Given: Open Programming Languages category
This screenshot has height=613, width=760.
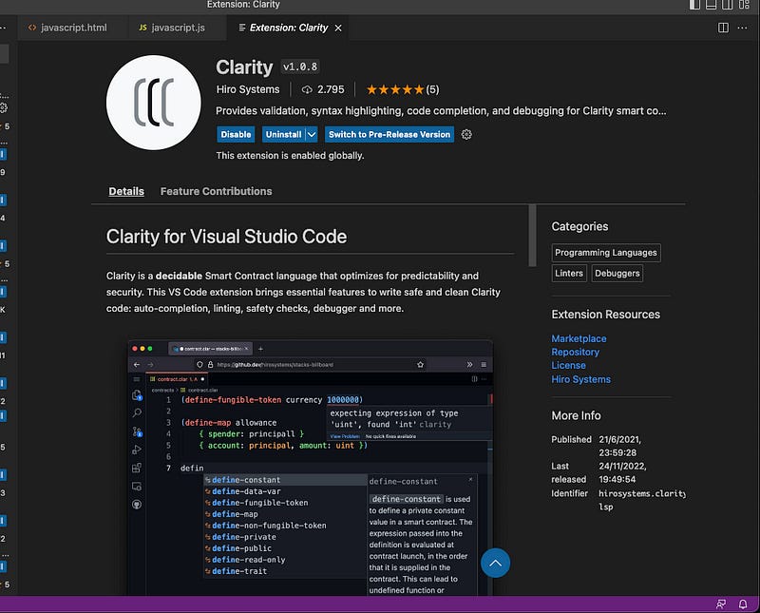Looking at the screenshot, I should tap(606, 253).
